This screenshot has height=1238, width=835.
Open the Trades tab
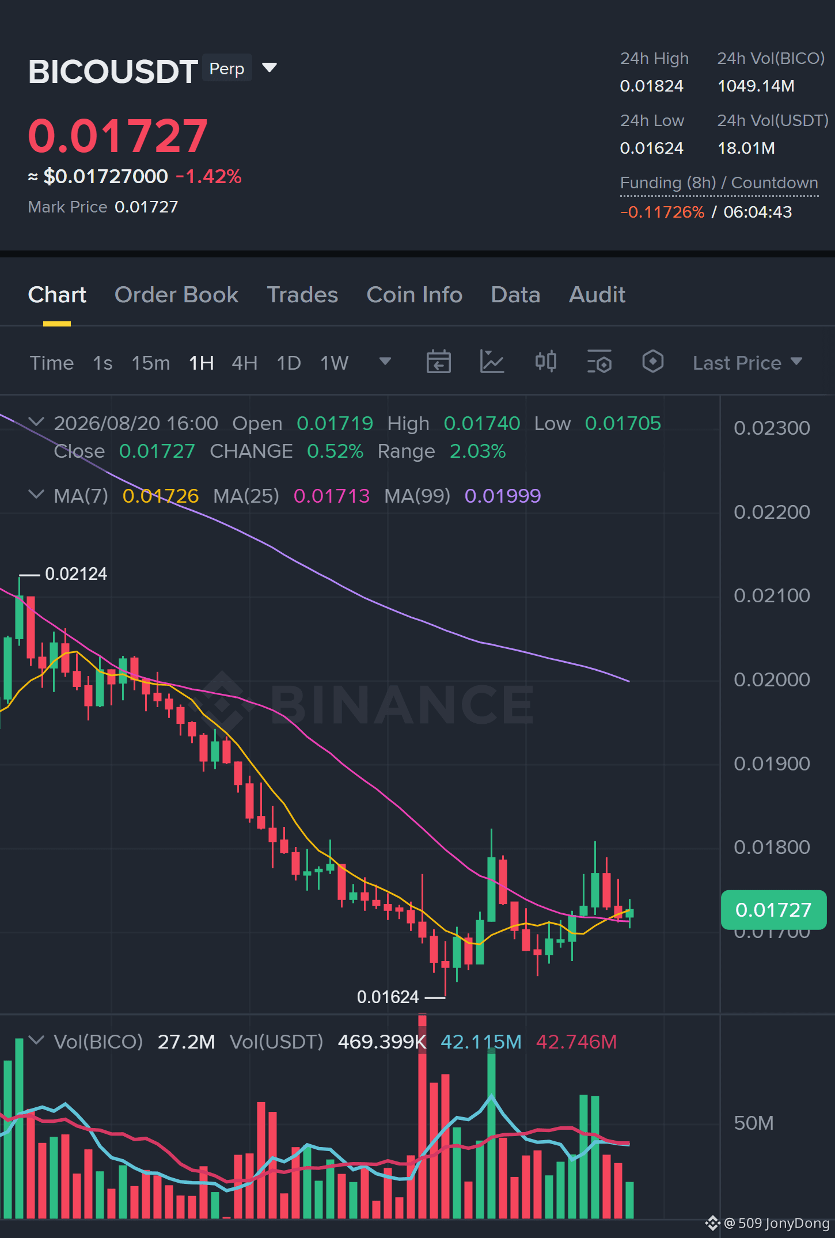point(302,295)
